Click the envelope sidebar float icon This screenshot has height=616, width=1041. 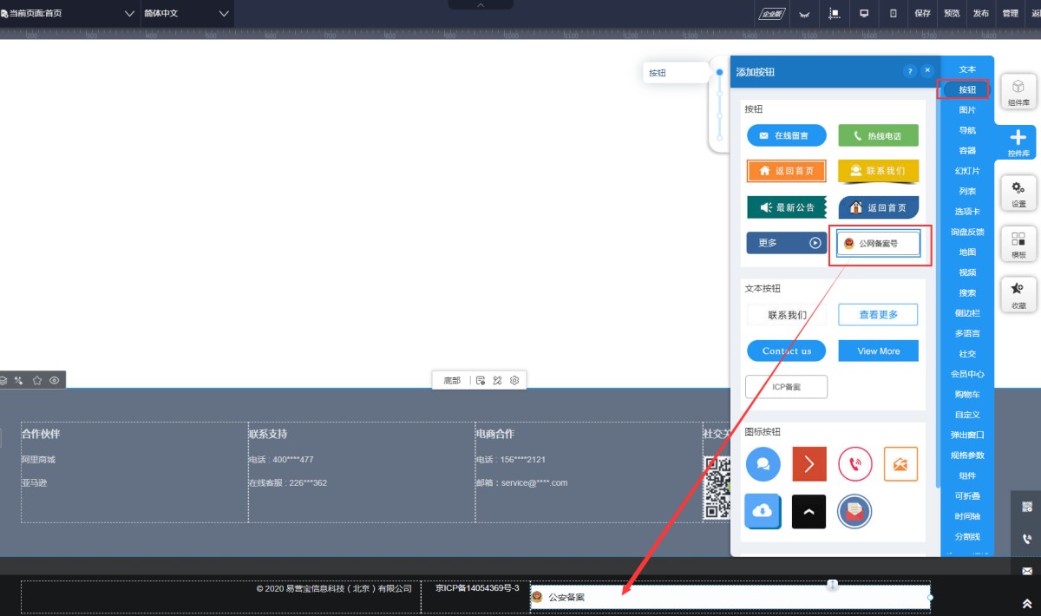pos(1027,571)
